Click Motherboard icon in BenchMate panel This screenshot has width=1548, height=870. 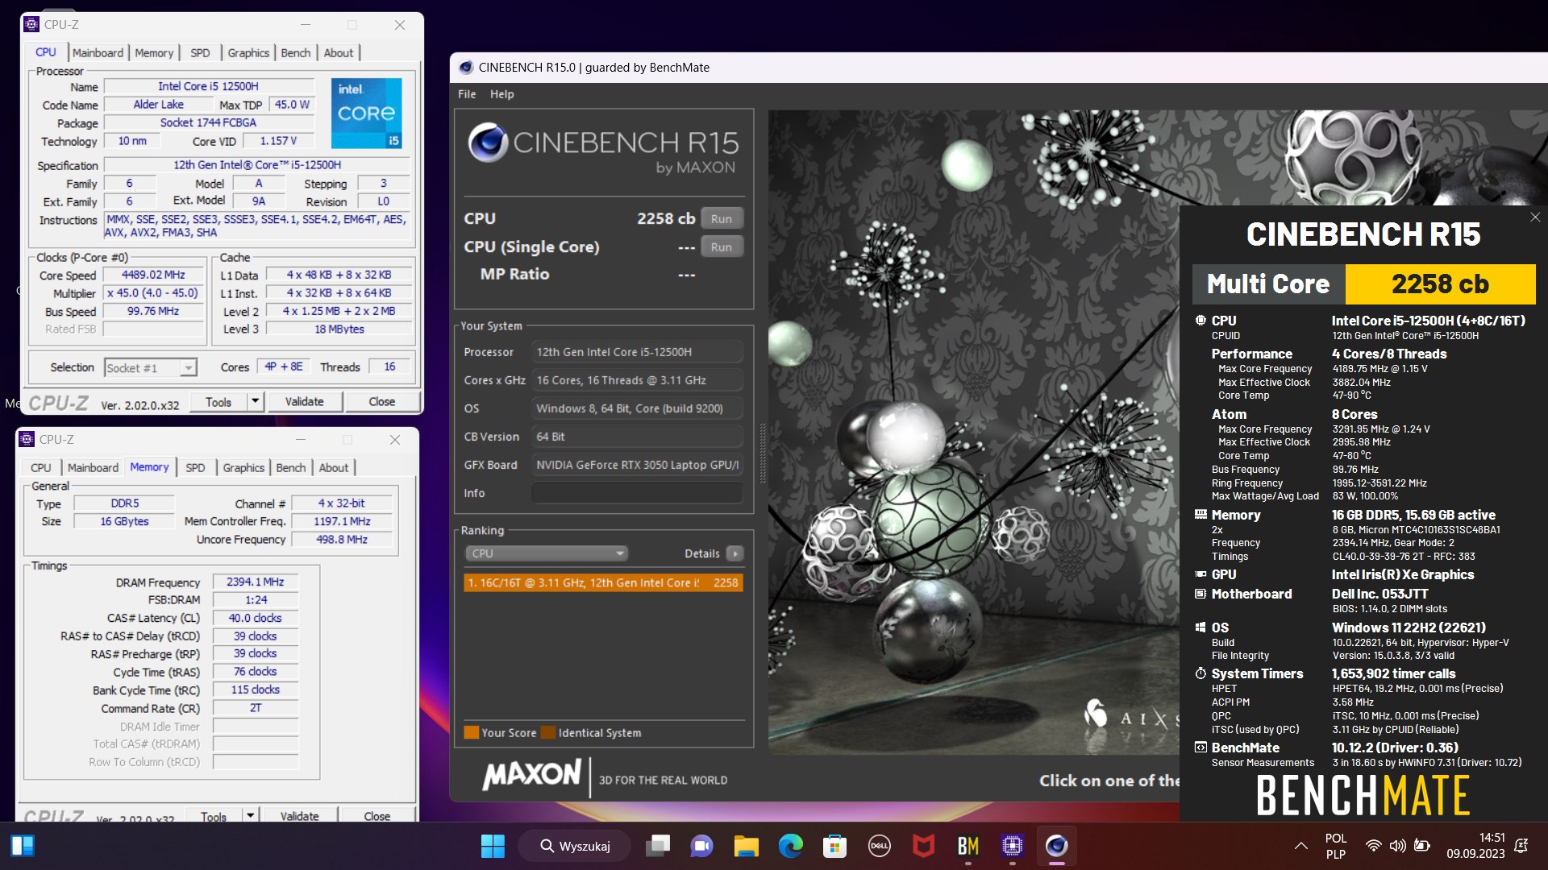pyautogui.click(x=1201, y=594)
